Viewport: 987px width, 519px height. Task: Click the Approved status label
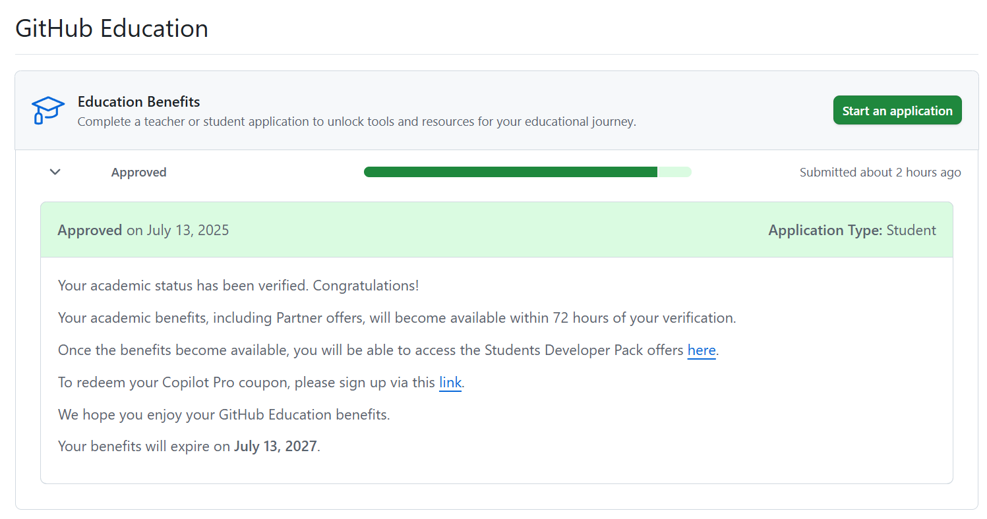138,173
